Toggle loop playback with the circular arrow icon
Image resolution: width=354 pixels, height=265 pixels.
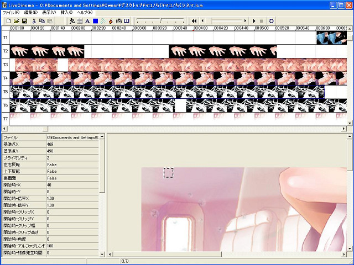[272, 21]
